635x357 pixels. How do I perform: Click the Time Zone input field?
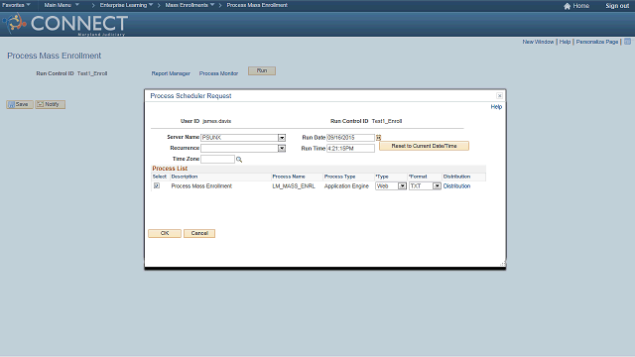coord(217,159)
